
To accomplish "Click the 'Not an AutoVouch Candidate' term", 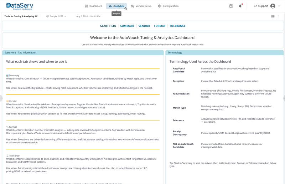I will click(183, 145).
